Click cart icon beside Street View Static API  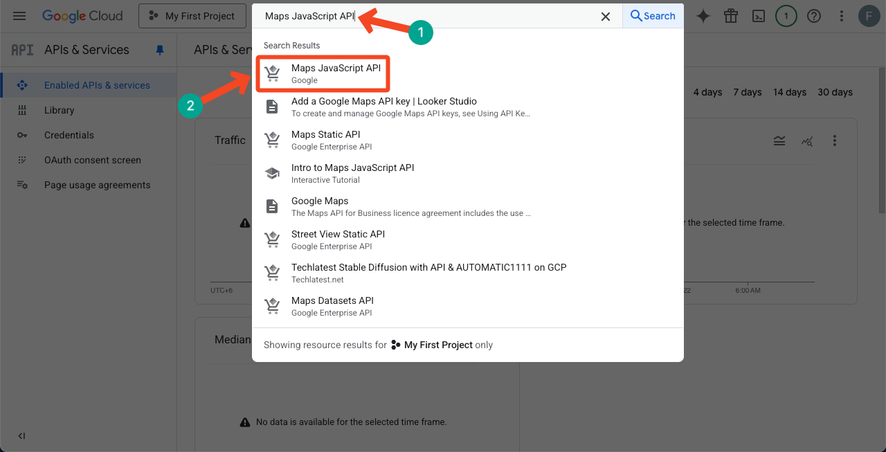tap(273, 239)
